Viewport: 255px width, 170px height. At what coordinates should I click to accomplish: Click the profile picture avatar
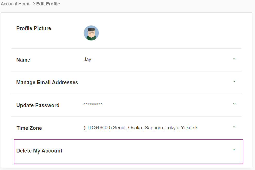tap(91, 33)
